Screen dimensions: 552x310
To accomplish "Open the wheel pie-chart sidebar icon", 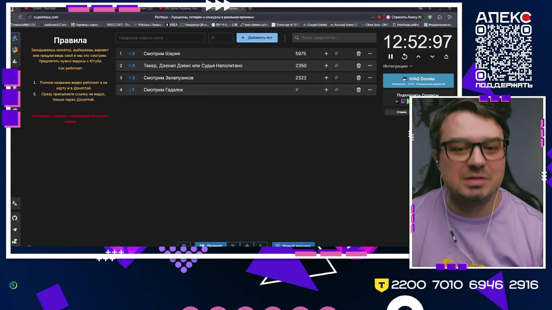I will click(x=15, y=50).
